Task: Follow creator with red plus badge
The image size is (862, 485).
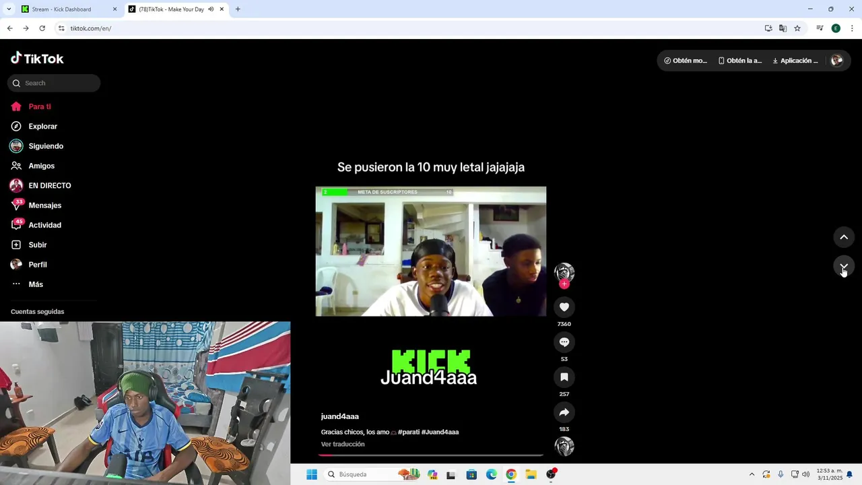Action: [564, 284]
